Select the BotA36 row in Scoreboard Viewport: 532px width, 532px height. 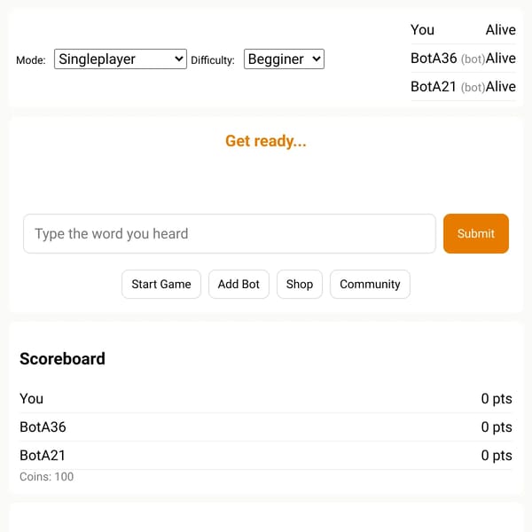(x=266, y=427)
